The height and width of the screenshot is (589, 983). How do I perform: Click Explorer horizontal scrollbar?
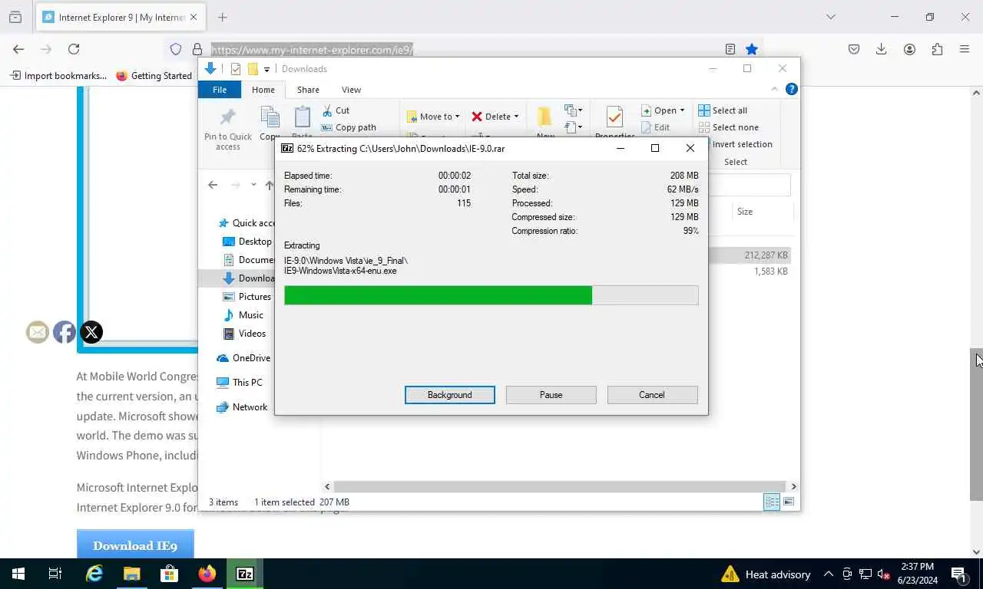click(560, 486)
